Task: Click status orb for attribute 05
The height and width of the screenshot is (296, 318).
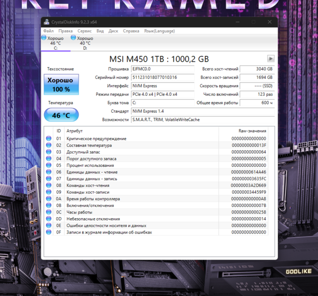Action: [x=49, y=165]
